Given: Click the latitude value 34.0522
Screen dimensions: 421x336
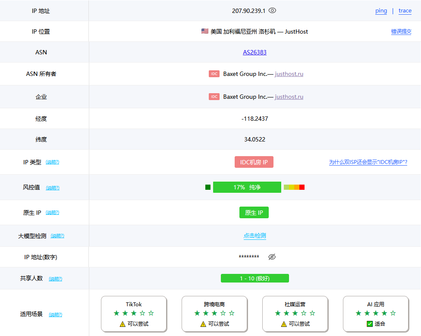Looking at the screenshot, I should point(254,139).
